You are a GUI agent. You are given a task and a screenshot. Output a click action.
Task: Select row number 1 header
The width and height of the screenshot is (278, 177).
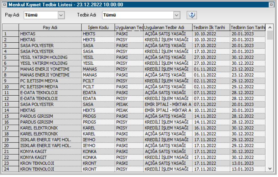click(11, 34)
